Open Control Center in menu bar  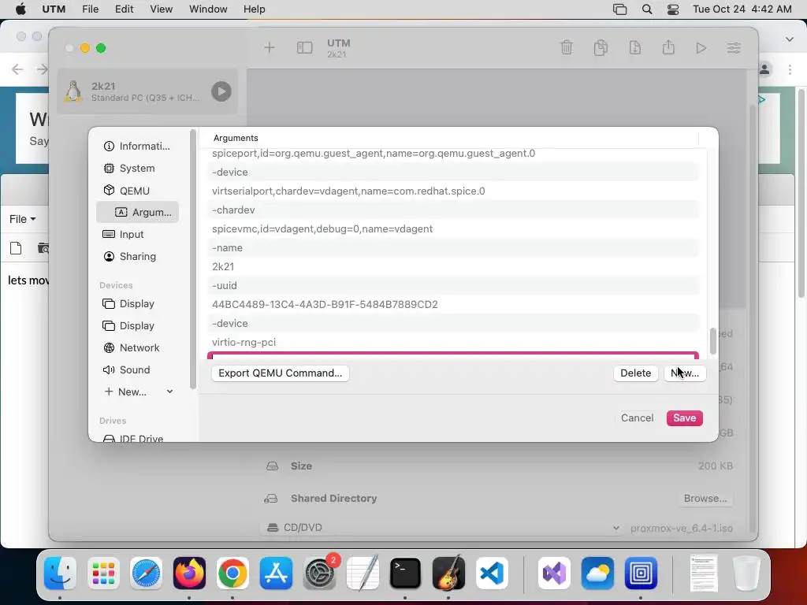673,9
